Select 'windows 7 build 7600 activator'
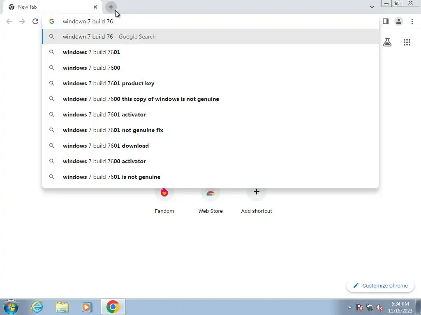Screen dimensions: 421x315 (210, 161)
